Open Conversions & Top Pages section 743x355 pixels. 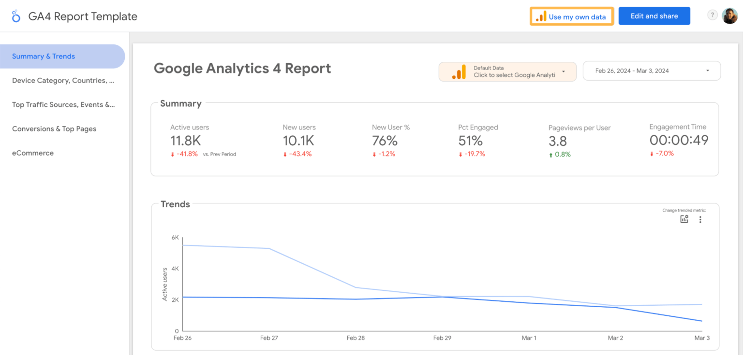click(54, 128)
